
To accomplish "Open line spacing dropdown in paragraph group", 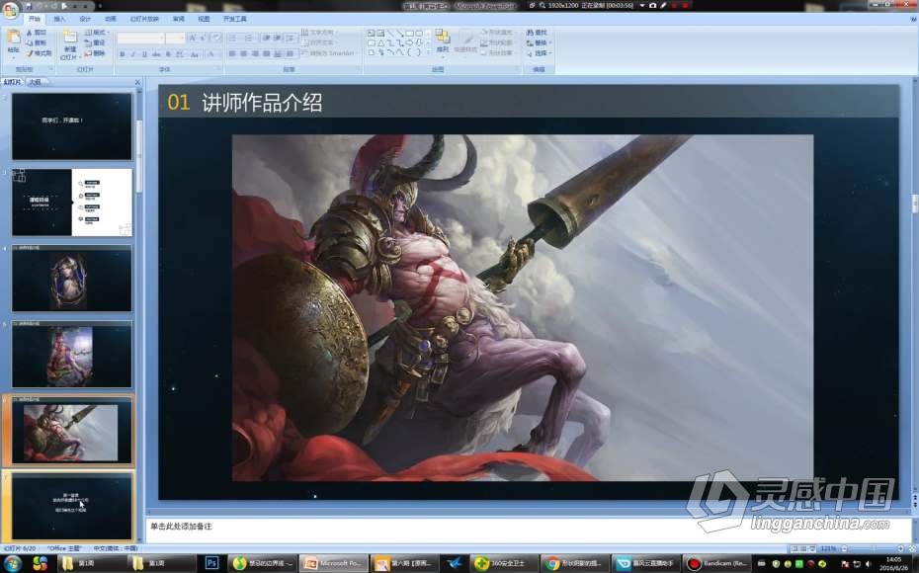I will [291, 39].
